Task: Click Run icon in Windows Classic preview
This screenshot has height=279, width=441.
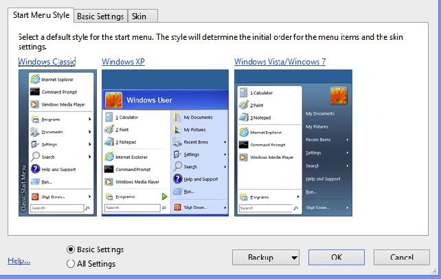Action: [35, 181]
